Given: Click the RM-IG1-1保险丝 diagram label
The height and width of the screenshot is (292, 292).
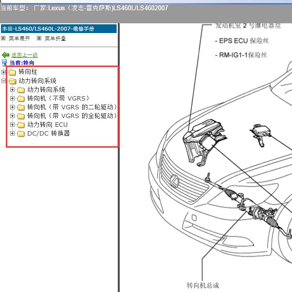Looking at the screenshot, I should click(241, 55).
